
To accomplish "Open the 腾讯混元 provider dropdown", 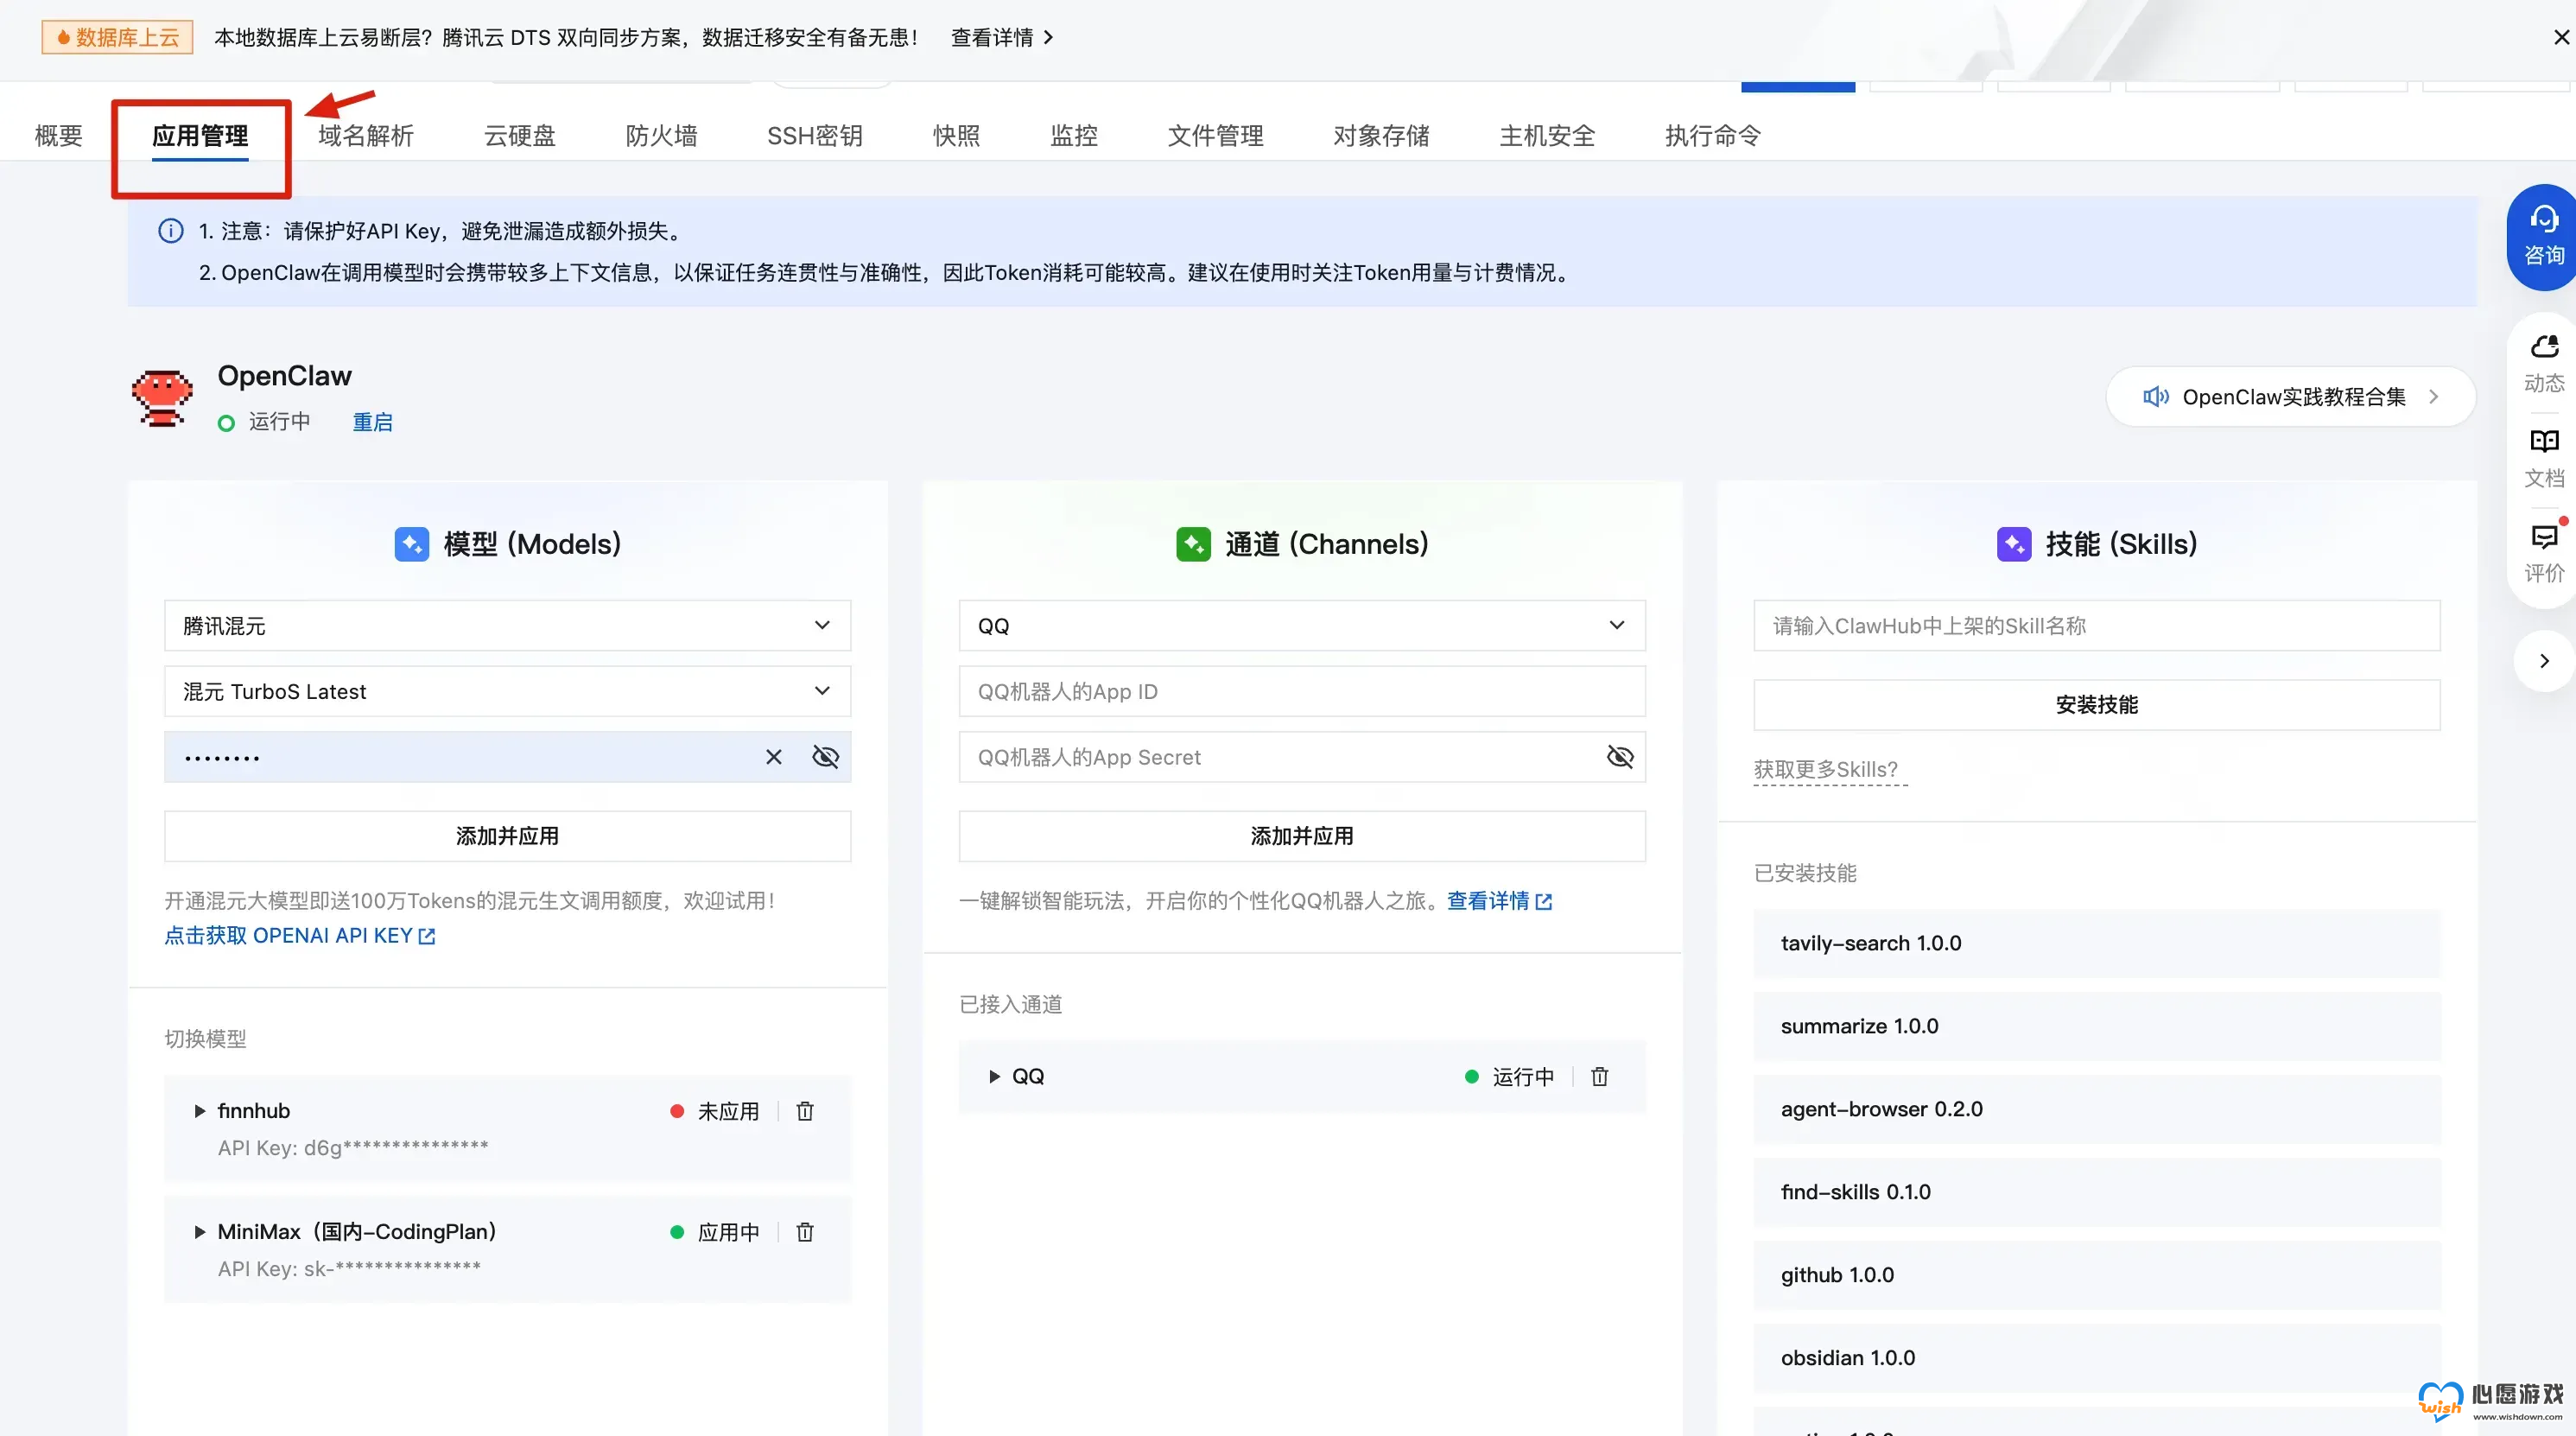I will tap(507, 626).
